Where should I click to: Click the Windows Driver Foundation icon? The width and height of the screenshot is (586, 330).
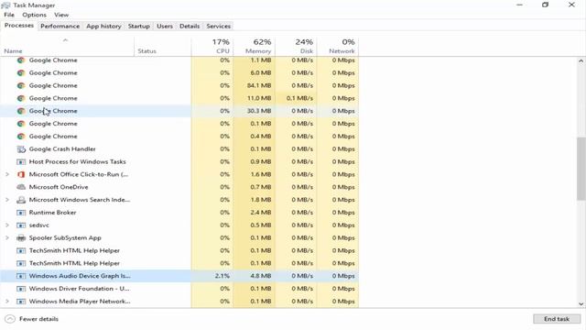(21, 289)
